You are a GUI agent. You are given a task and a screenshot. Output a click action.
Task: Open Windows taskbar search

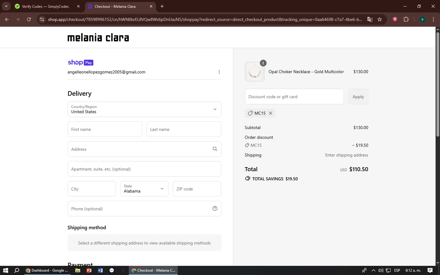click(x=17, y=270)
